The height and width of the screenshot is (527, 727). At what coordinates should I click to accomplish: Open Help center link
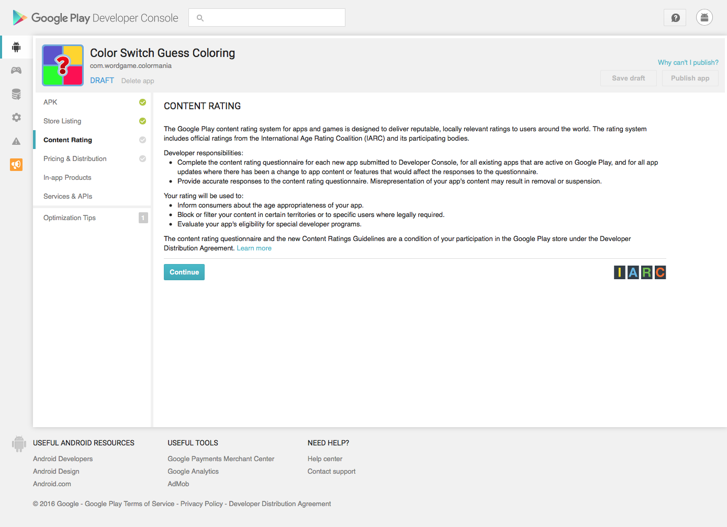tap(325, 459)
